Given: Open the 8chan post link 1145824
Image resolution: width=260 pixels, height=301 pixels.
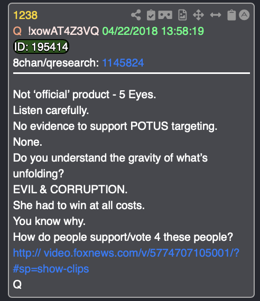Looking at the screenshot, I should (x=123, y=63).
